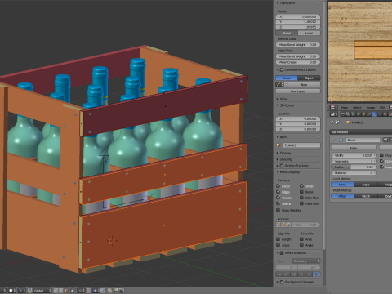392x294 pixels.
Task: Click the Bevel modifier type icon
Action: (341, 140)
